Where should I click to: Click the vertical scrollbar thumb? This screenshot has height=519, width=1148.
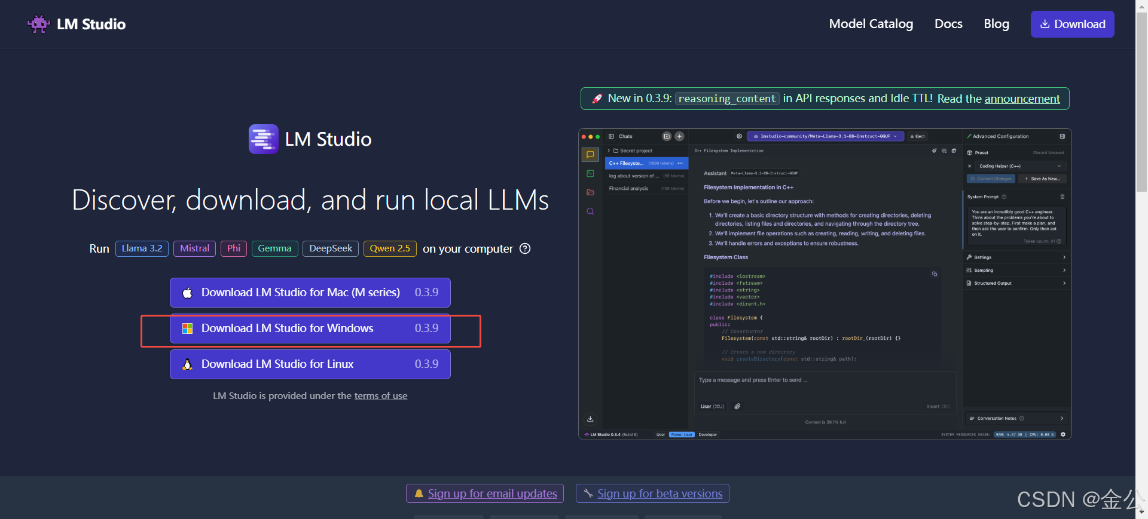click(1141, 102)
